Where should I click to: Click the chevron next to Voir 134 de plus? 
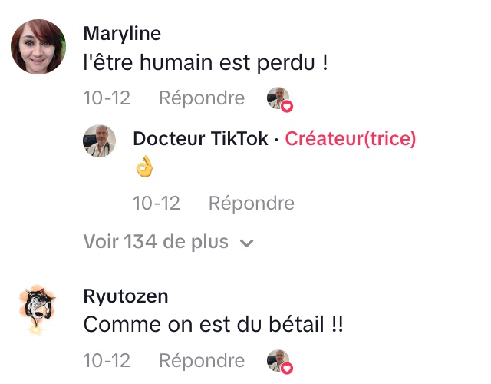click(x=246, y=243)
